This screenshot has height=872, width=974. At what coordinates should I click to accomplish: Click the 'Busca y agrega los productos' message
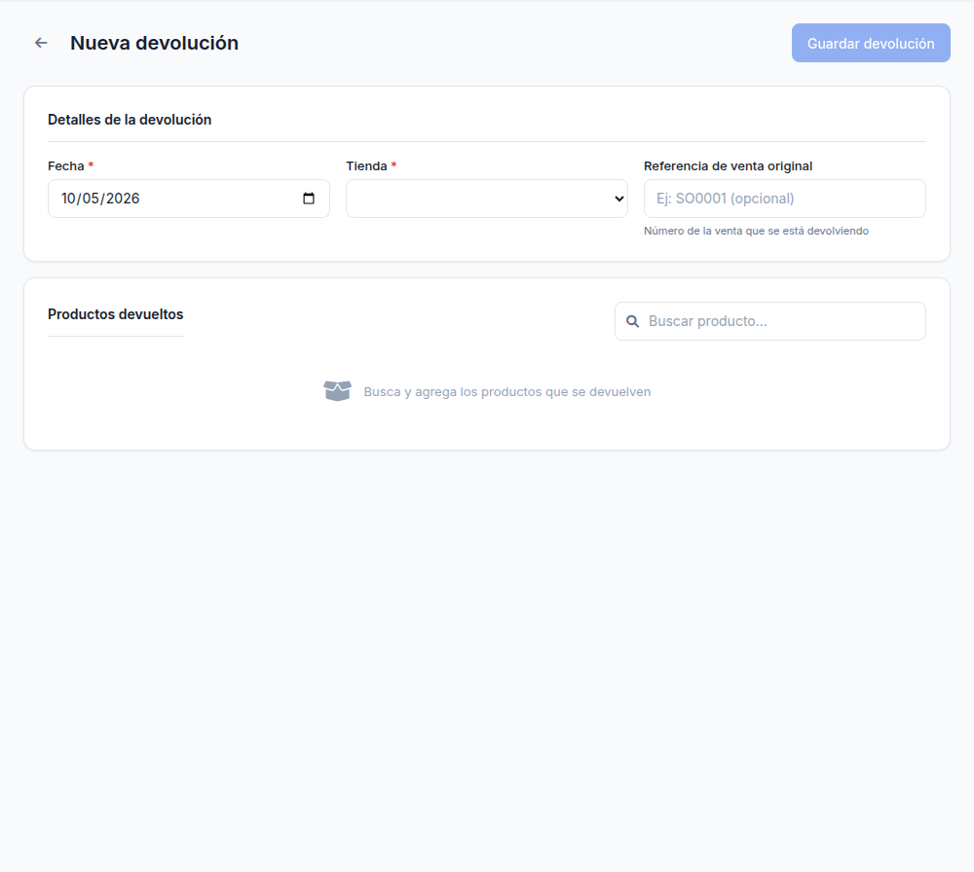pyautogui.click(x=506, y=391)
